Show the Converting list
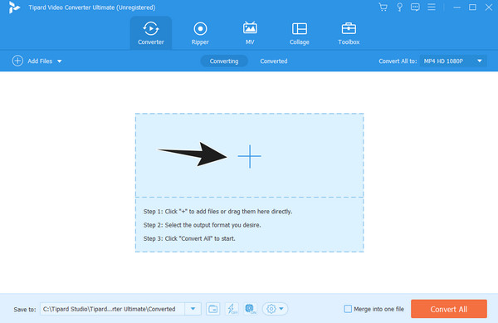The height and width of the screenshot is (323, 498). point(224,61)
